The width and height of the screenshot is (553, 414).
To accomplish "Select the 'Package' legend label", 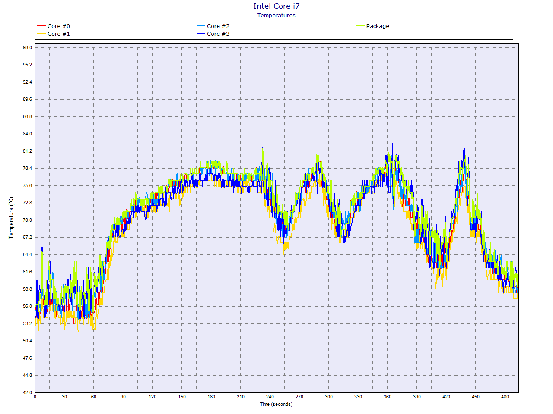I will [x=378, y=26].
